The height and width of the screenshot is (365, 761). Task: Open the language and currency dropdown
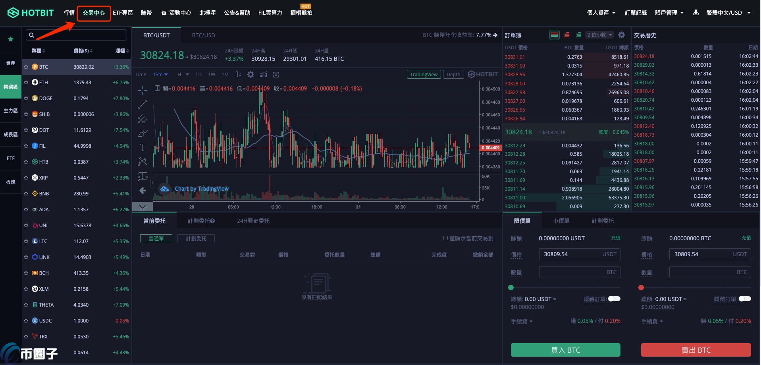(x=728, y=13)
